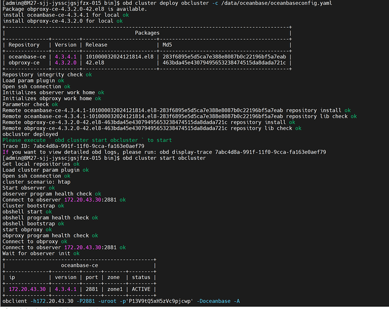Screen dimensions: 389x309
Task: Click release value '42.el8' in the table
Action: click(x=95, y=62)
